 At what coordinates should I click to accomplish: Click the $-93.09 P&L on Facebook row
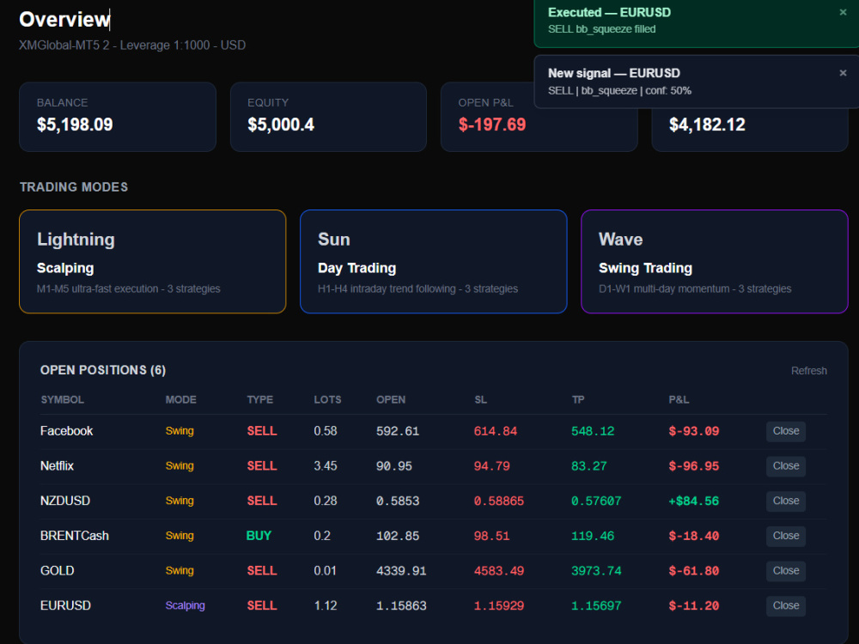pos(693,431)
